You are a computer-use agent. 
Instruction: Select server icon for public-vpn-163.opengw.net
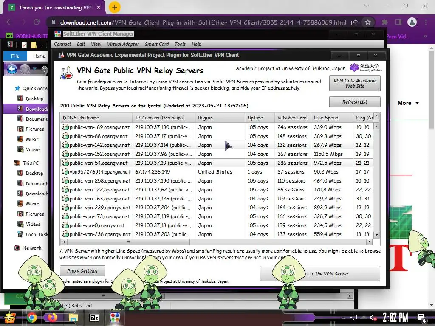(x=65, y=199)
